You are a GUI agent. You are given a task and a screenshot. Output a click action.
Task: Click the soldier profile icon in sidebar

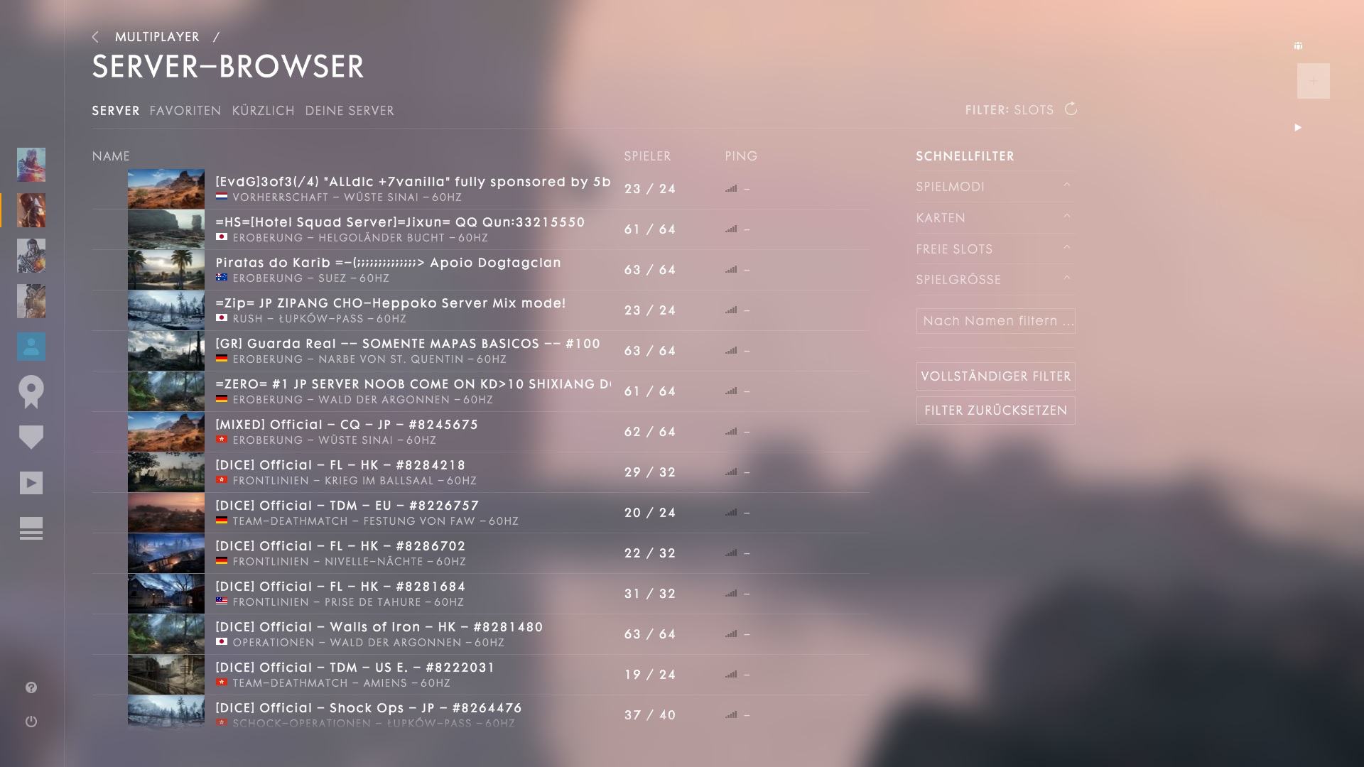31,347
